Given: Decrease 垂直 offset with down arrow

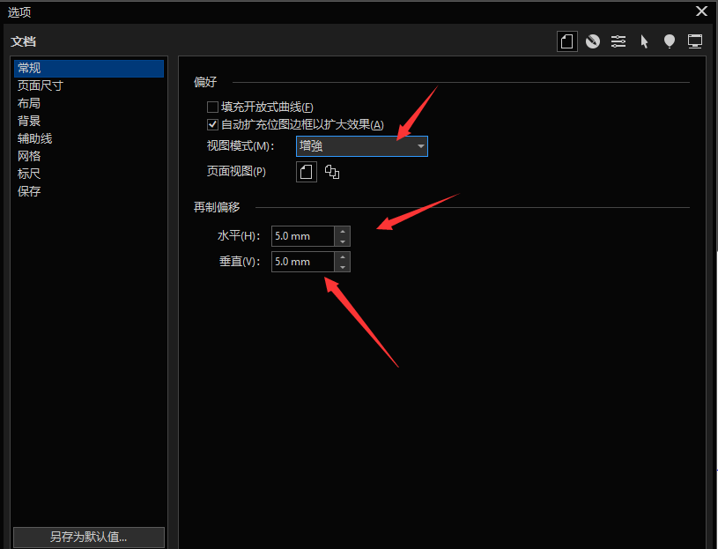Looking at the screenshot, I should coord(343,267).
